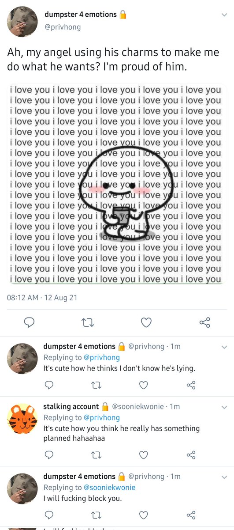Image resolution: width=234 pixels, height=530 pixels.
Task: Like the "I will fucking block you" reply
Action: tap(143, 515)
